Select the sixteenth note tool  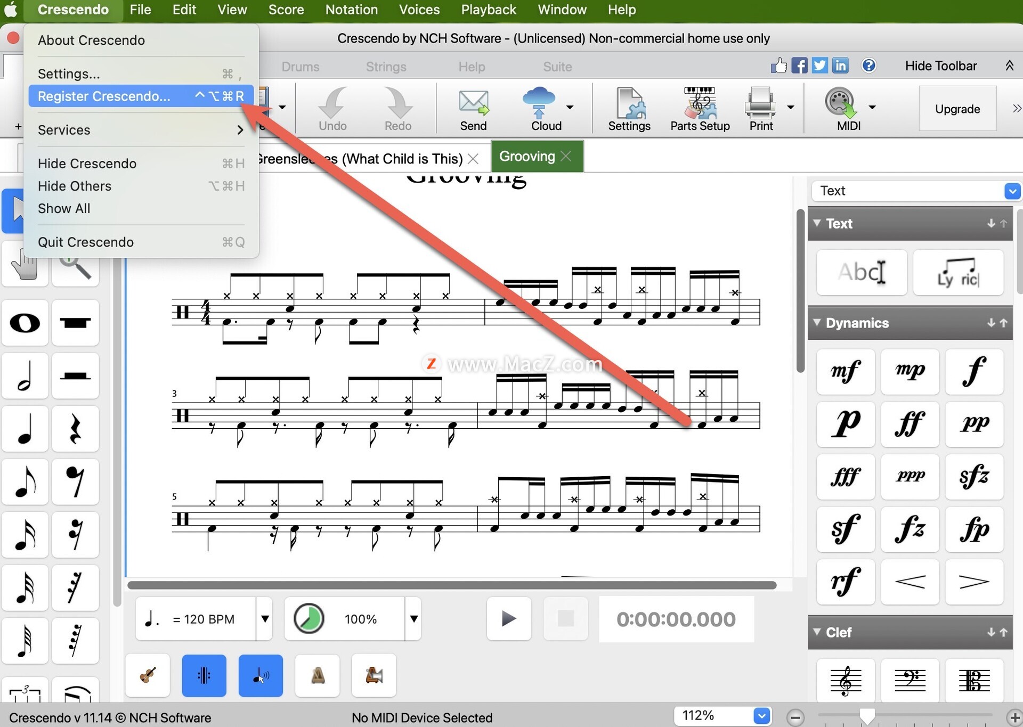coord(25,535)
